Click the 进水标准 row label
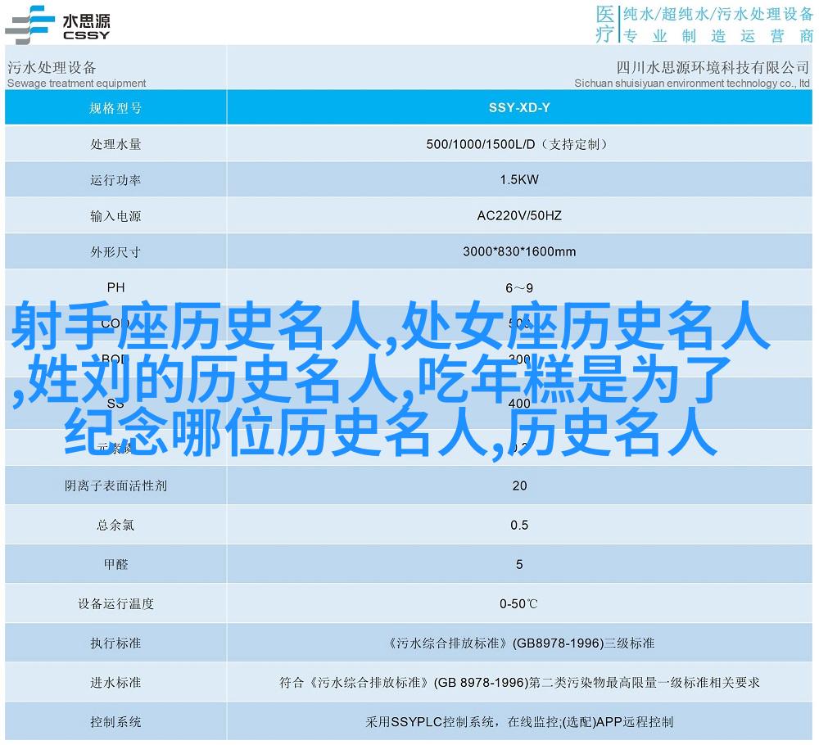The height and width of the screenshot is (745, 819). pos(115,682)
